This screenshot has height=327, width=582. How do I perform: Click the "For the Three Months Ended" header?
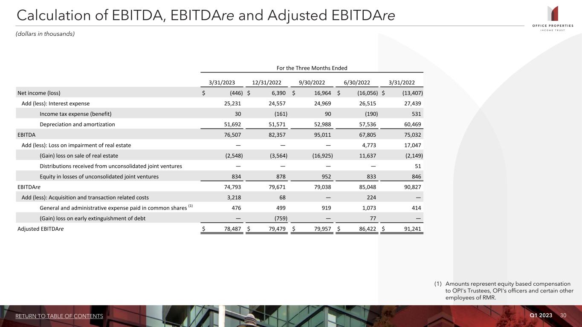[x=311, y=68]
